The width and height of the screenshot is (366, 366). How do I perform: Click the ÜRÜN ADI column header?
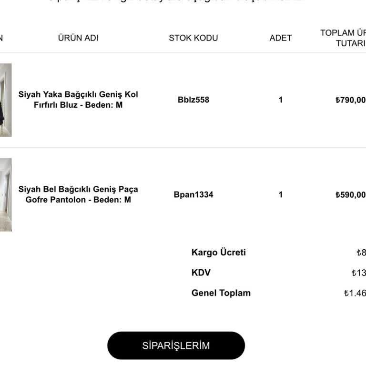pyautogui.click(x=78, y=38)
